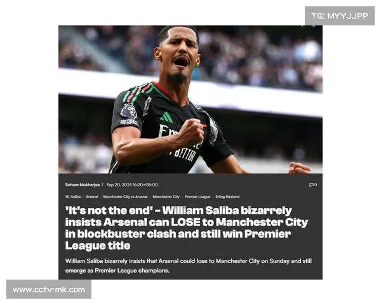This screenshot has width=381, height=305.
Task: Click the No Room For Racism sleeve patch
Action: [129, 122]
